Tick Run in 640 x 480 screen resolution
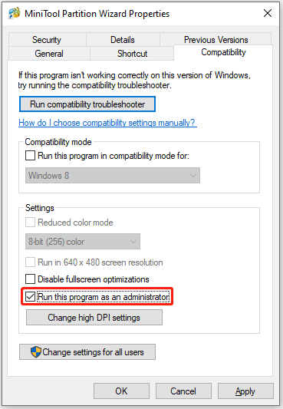Viewport: 283px width, 409px height. coord(30,262)
